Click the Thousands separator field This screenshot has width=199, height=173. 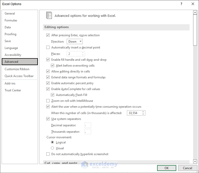[88, 132]
